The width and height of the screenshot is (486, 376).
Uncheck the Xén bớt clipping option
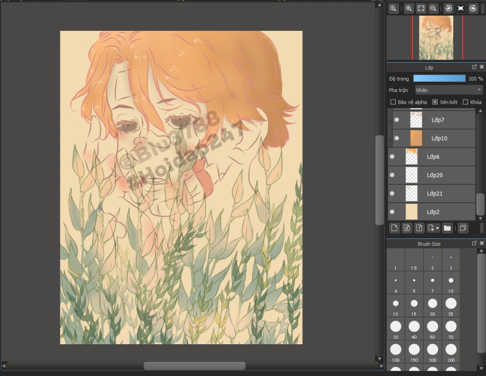[435, 102]
